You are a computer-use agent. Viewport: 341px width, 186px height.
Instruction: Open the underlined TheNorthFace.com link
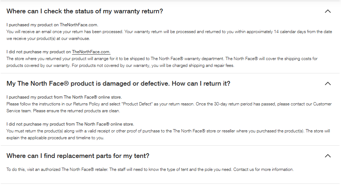click(x=91, y=52)
